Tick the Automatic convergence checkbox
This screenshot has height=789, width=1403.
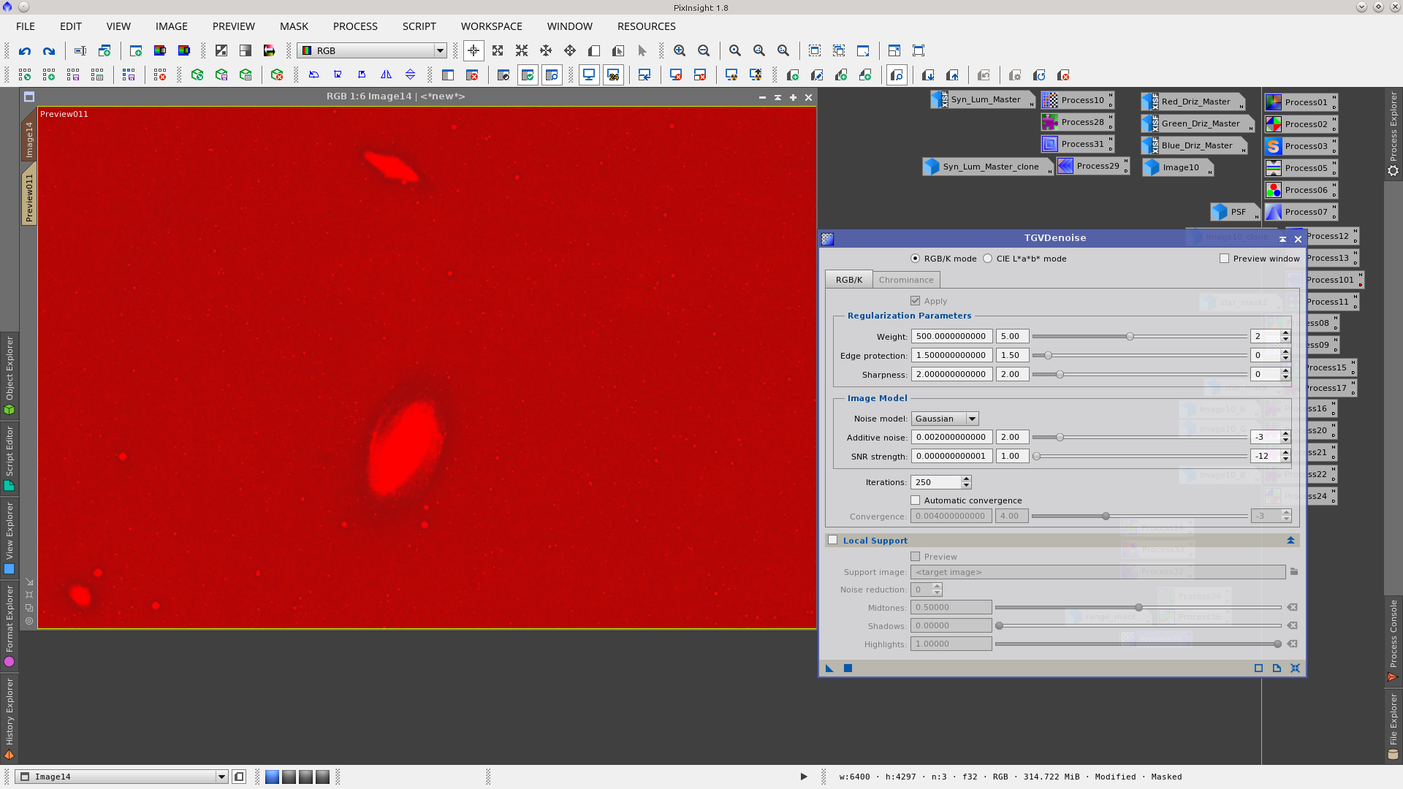point(916,500)
